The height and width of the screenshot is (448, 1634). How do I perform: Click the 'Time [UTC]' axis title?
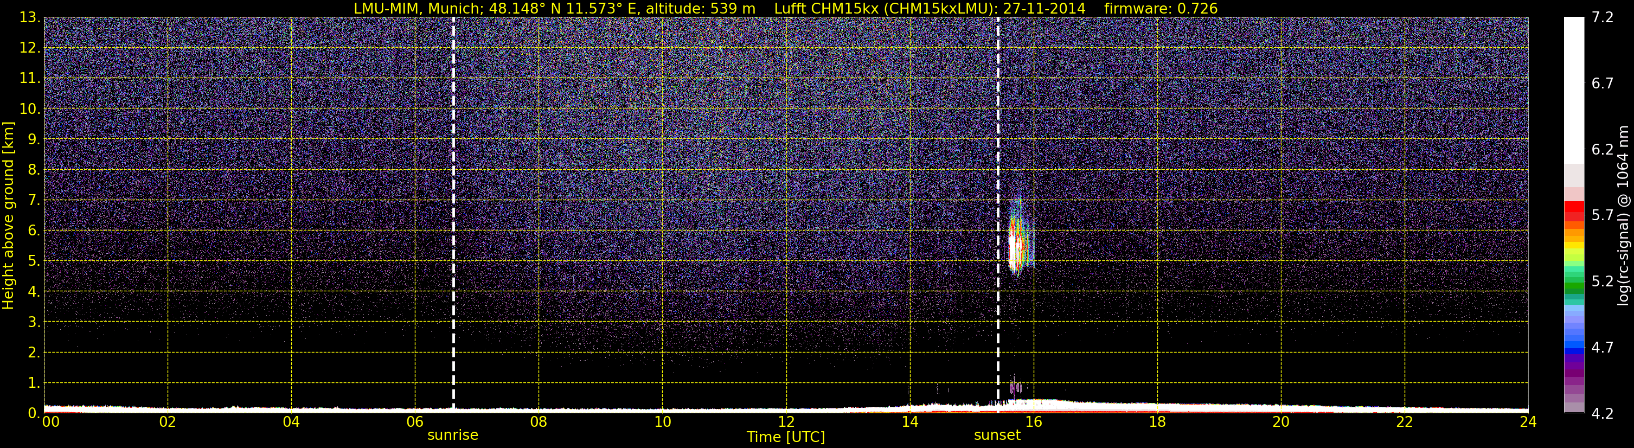(785, 437)
